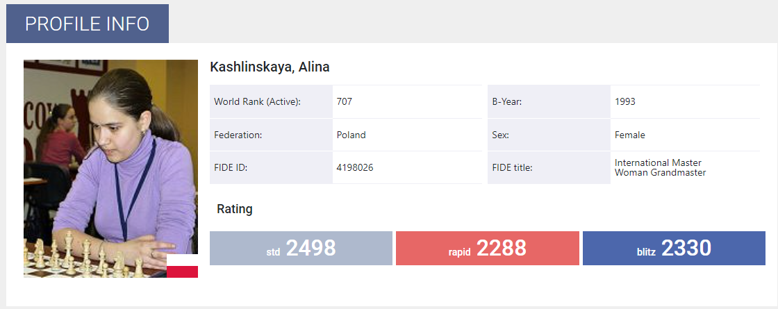The width and height of the screenshot is (778, 309).
Task: Select the FIDE ID number 4198026
Action: pyautogui.click(x=355, y=167)
